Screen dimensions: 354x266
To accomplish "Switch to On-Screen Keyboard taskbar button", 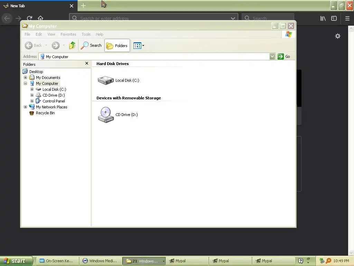I will click(x=57, y=261).
